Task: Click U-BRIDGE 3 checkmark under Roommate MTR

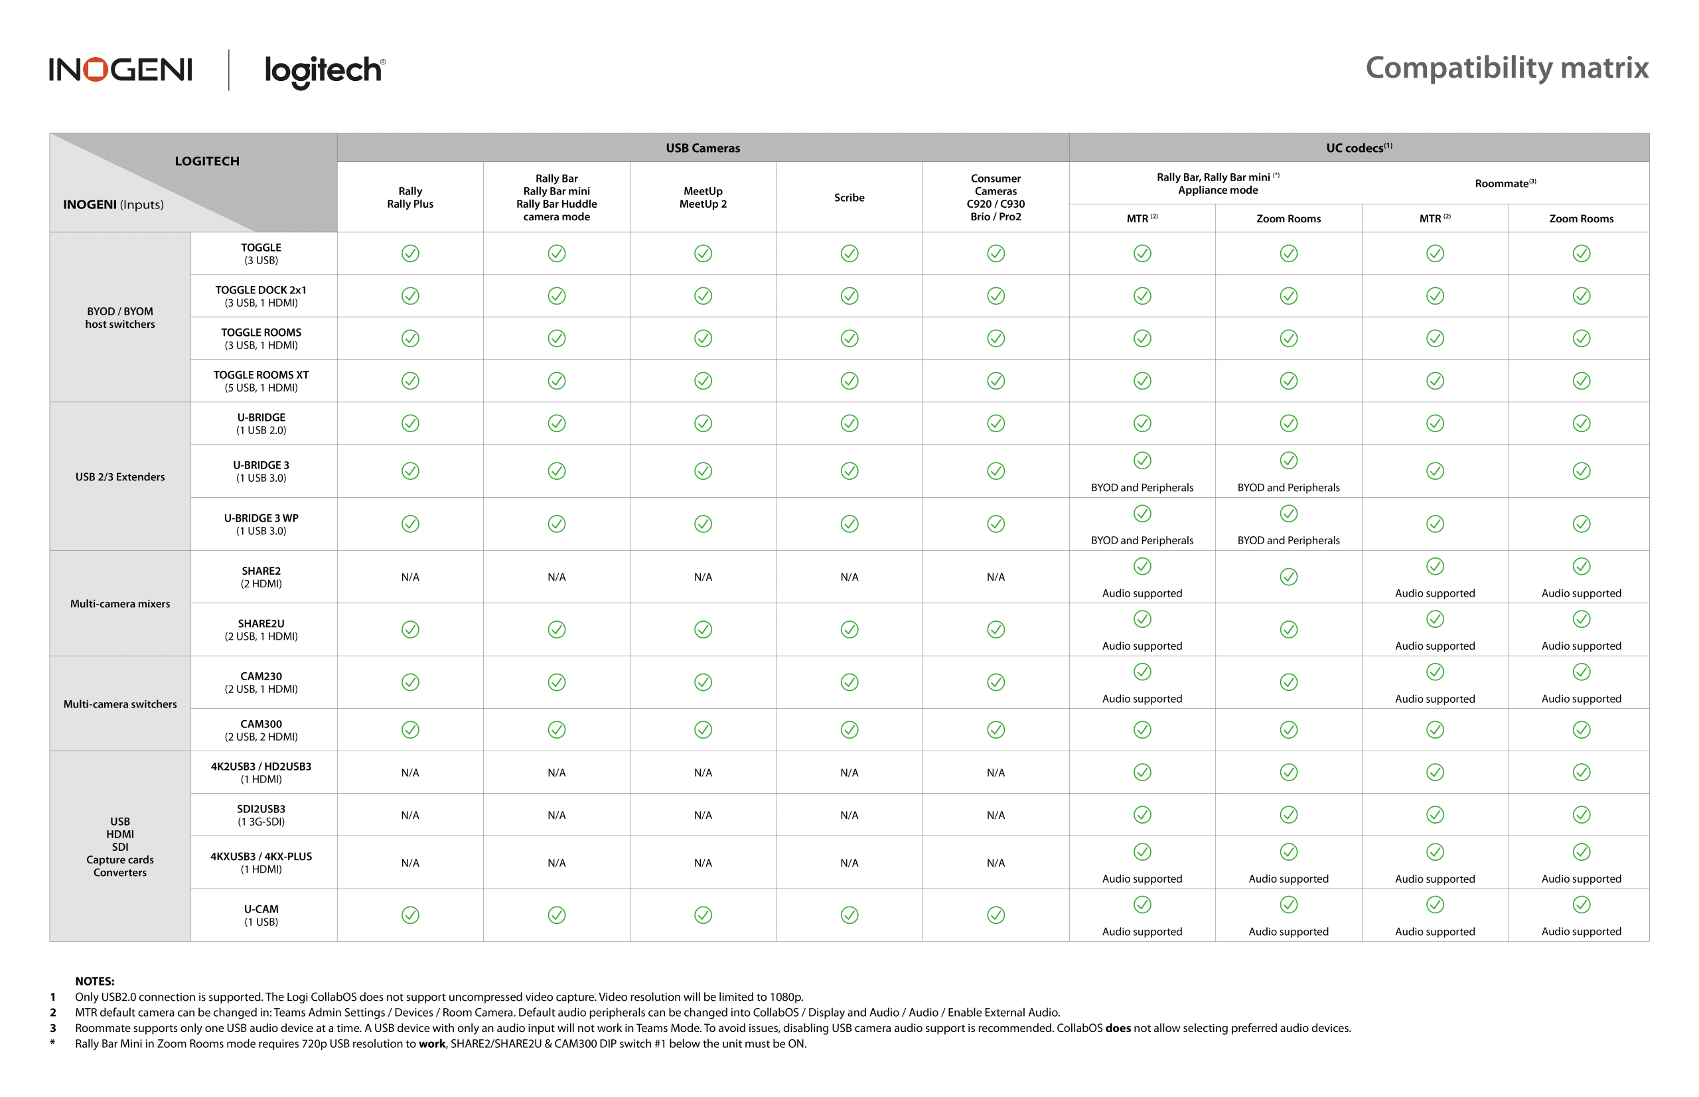Action: [1435, 471]
